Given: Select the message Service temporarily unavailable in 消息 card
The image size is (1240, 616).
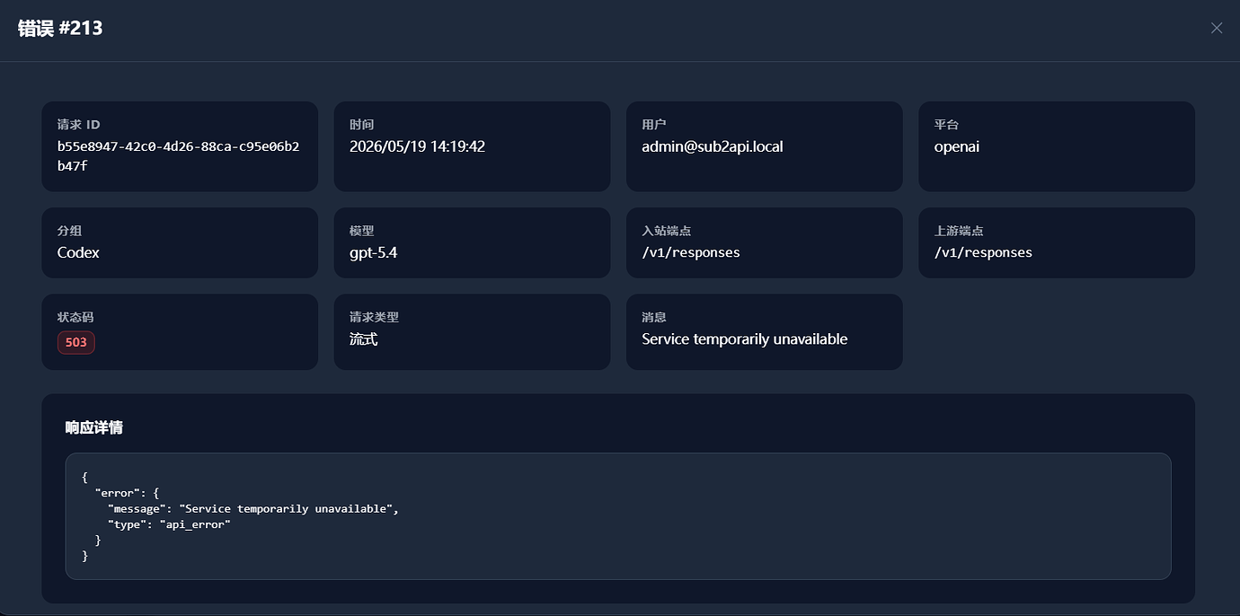Looking at the screenshot, I should tap(745, 339).
